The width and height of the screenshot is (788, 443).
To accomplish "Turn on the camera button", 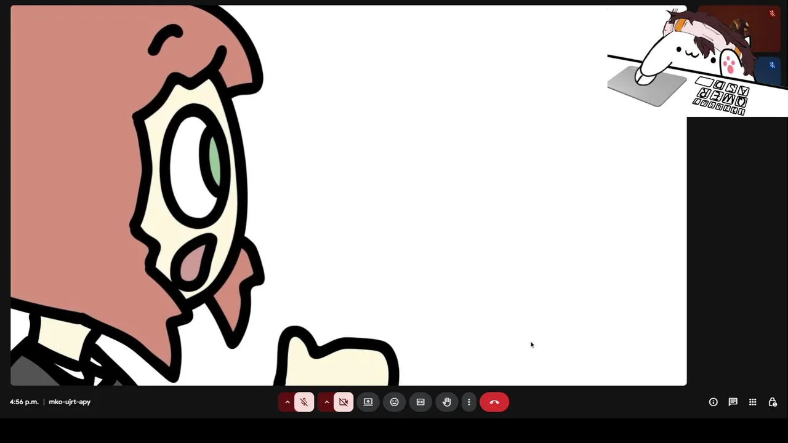I will tap(344, 402).
